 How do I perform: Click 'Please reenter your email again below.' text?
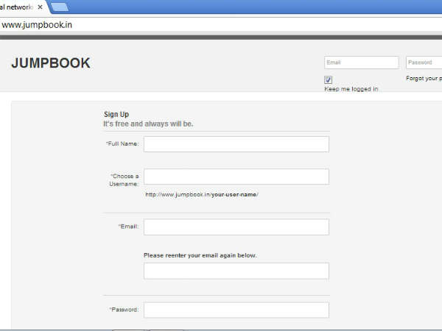coord(200,255)
